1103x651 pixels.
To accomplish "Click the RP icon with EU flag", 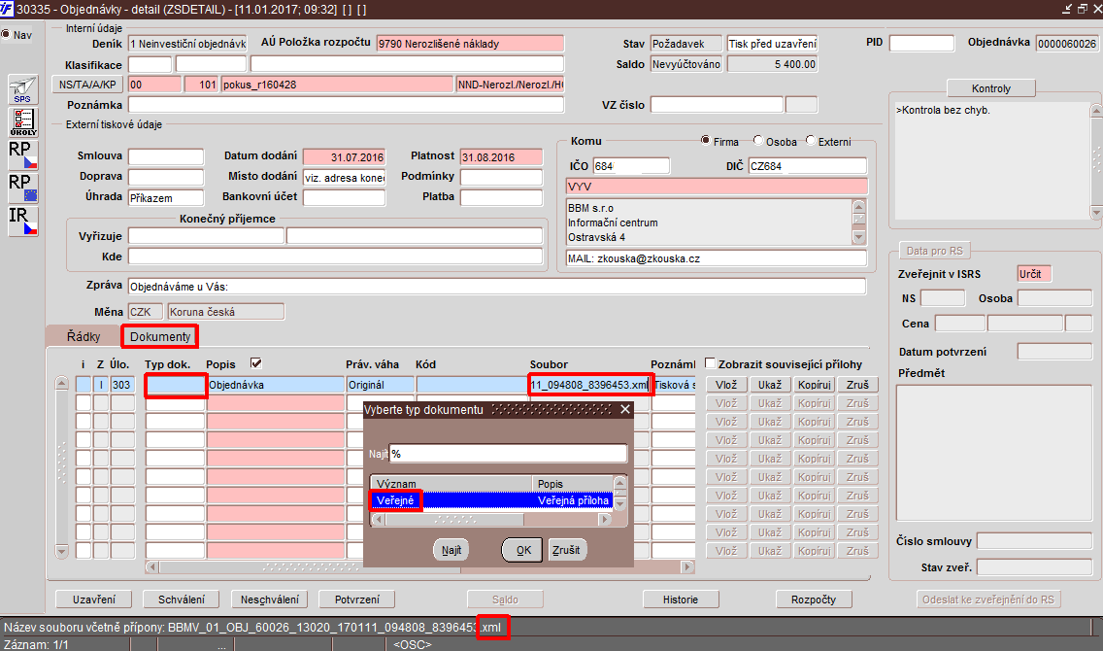I will click(22, 188).
